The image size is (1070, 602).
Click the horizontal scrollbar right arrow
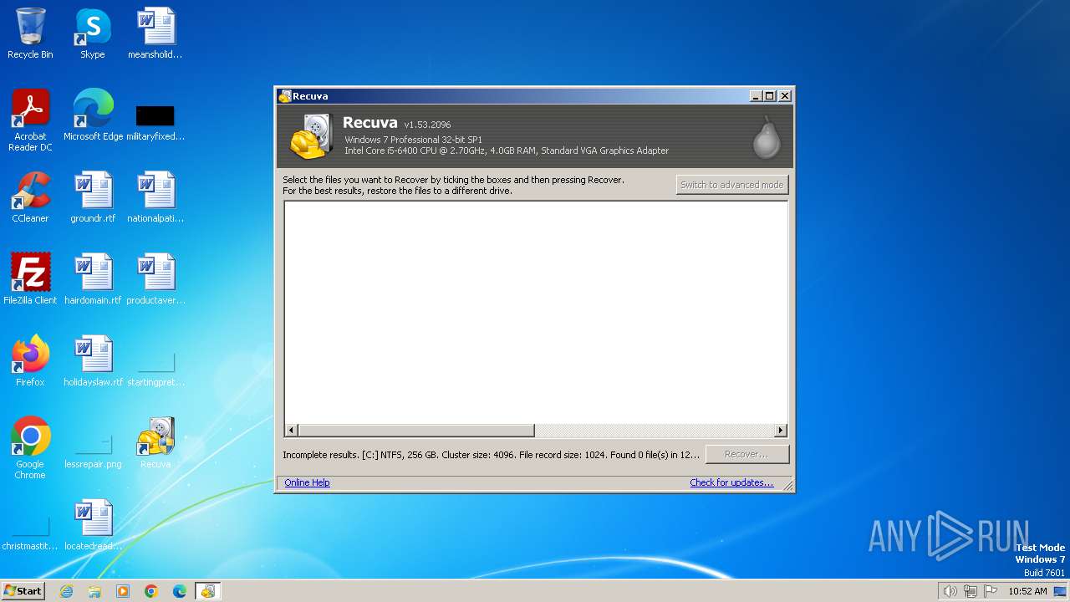pos(781,431)
